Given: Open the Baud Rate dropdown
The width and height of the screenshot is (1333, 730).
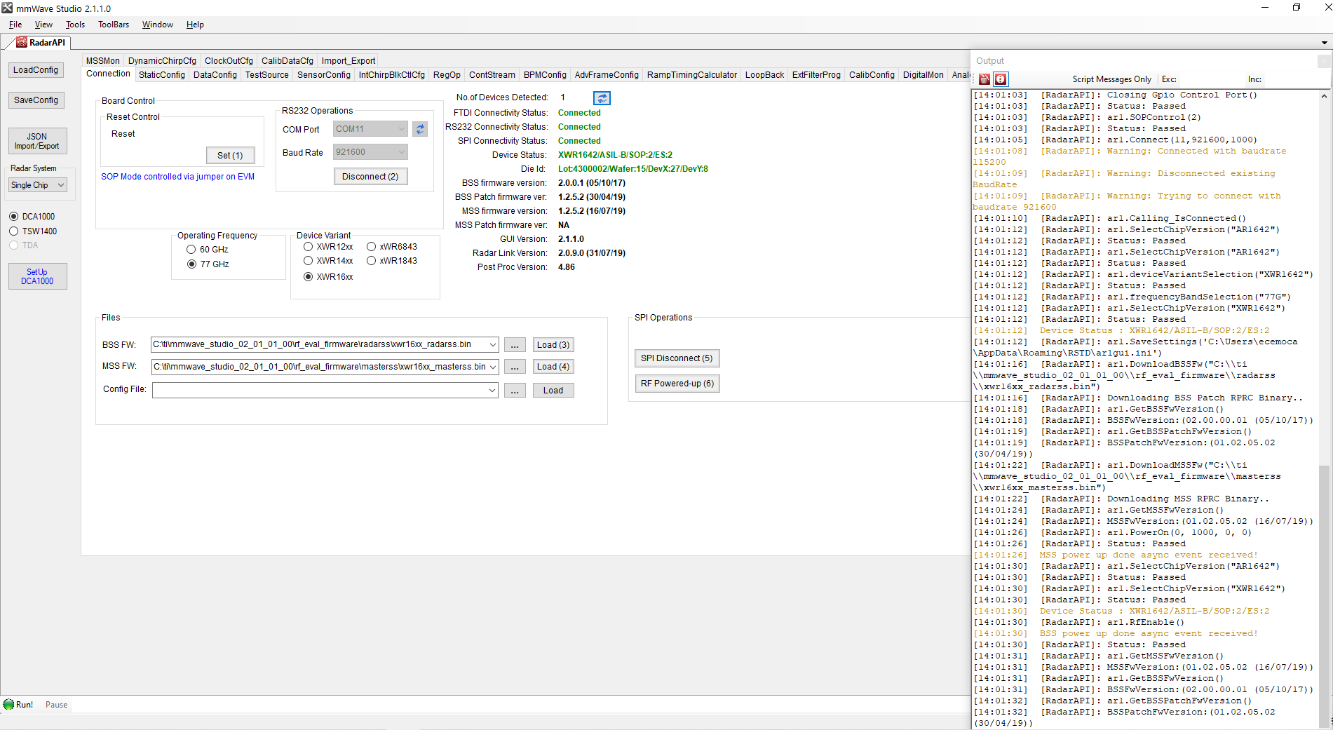Looking at the screenshot, I should [370, 152].
